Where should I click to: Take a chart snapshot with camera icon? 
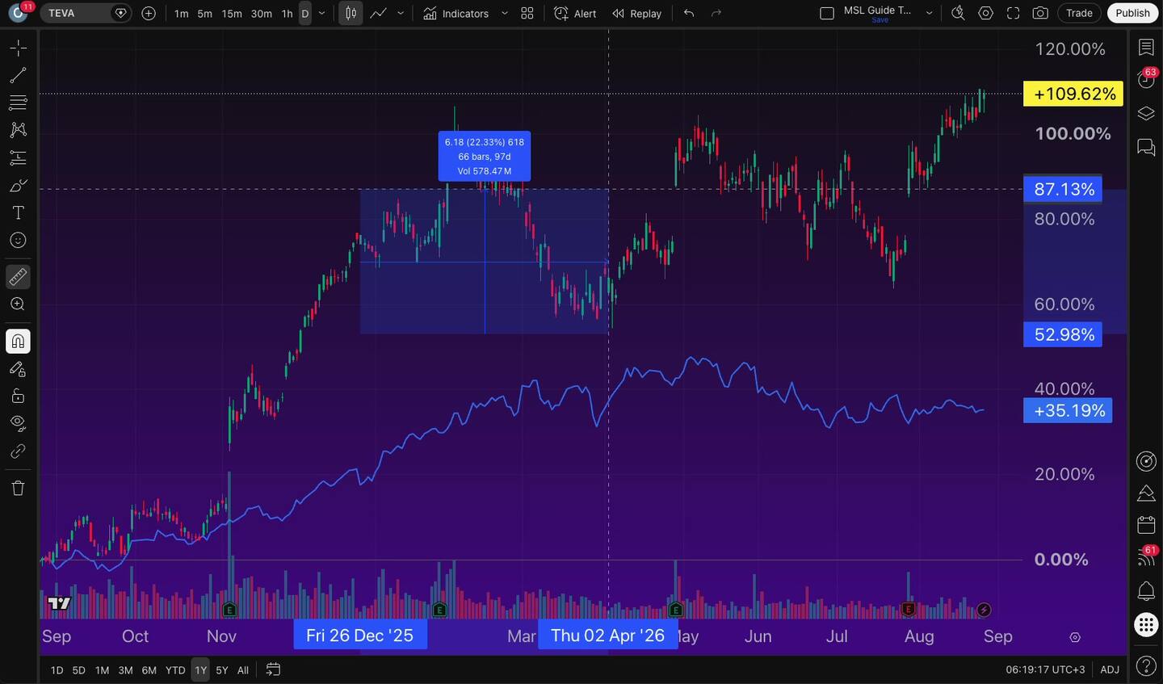pyautogui.click(x=1041, y=14)
